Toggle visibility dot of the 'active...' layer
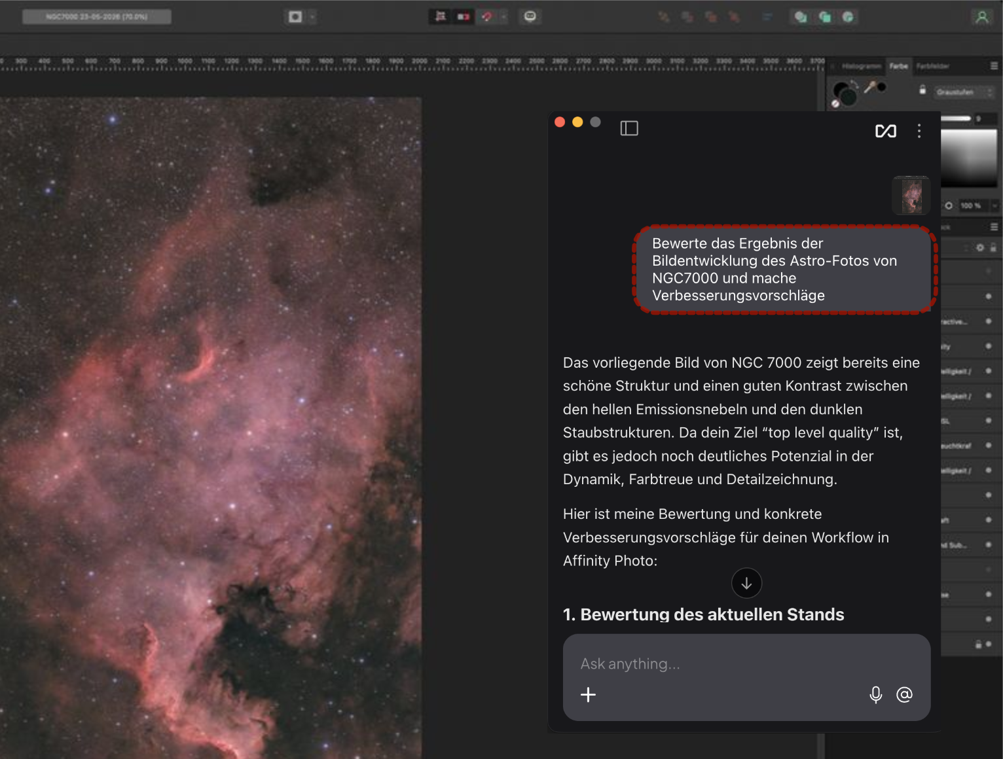The image size is (1003, 759). click(989, 321)
